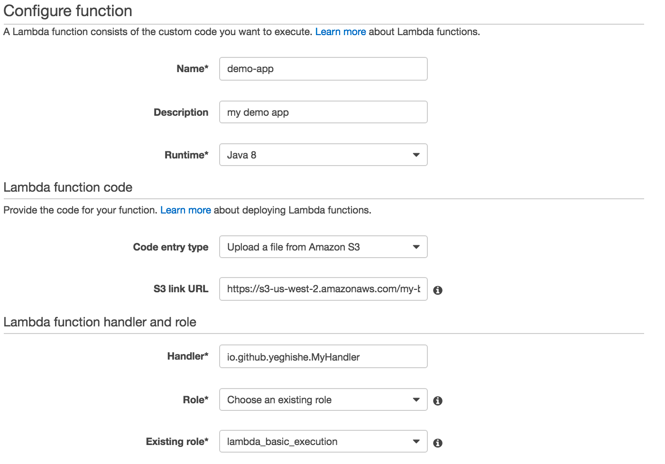The image size is (665, 464).
Task: Click Learn more about Lambda functions
Action: [341, 31]
